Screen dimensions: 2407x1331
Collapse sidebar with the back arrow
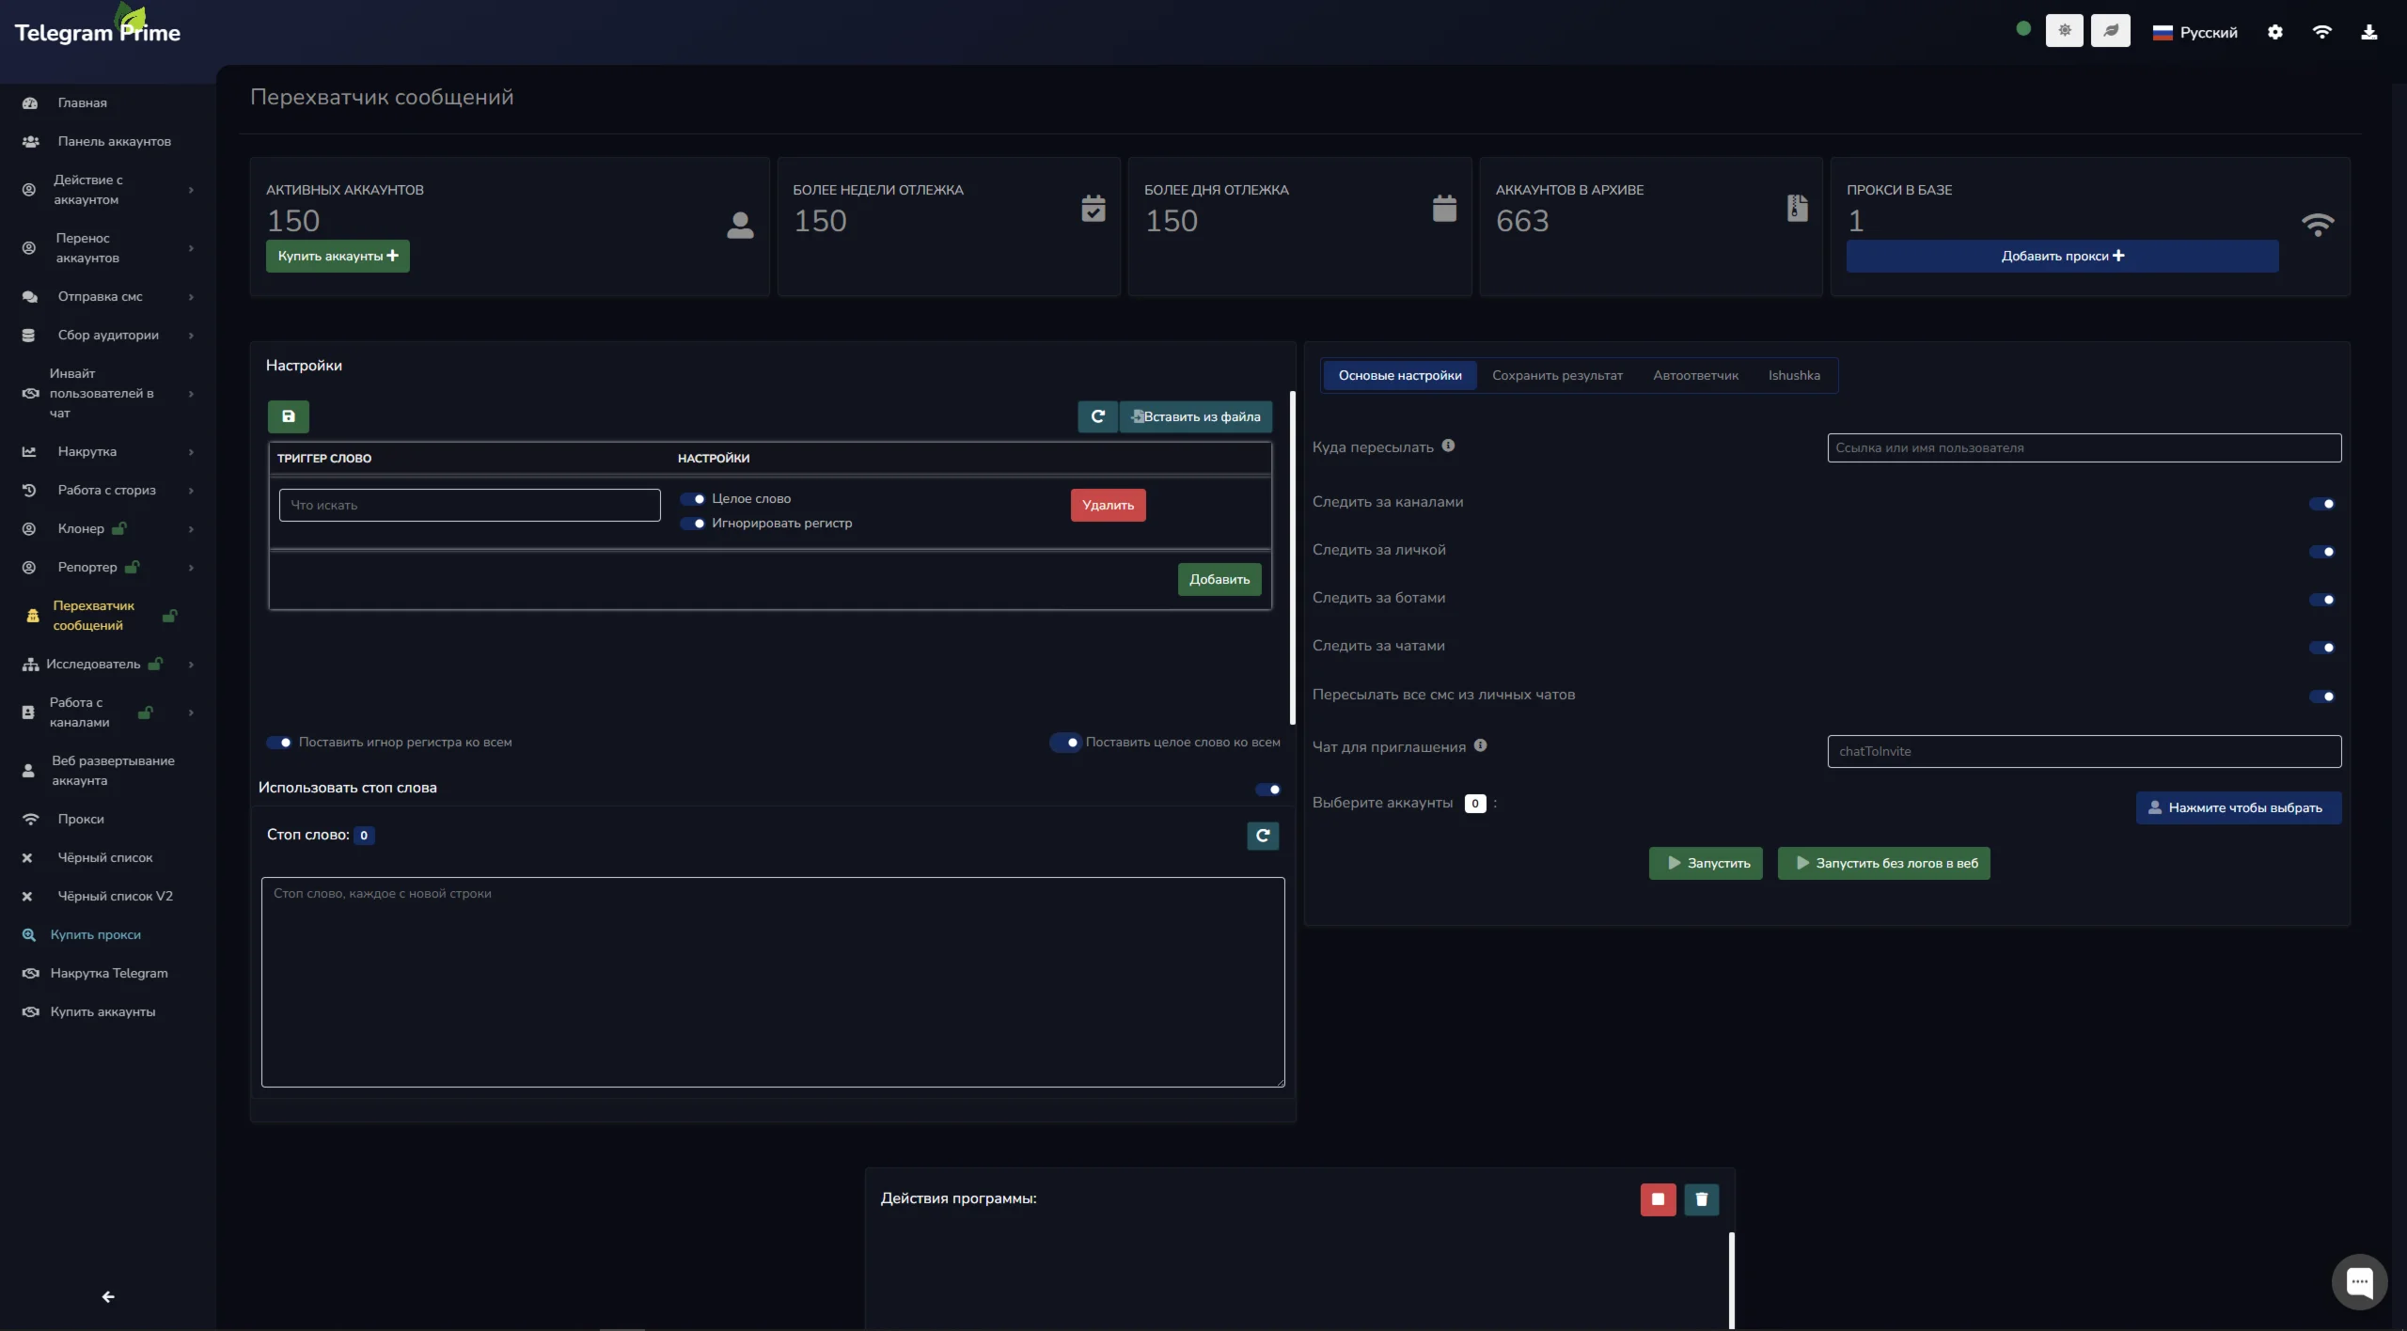click(x=108, y=1297)
